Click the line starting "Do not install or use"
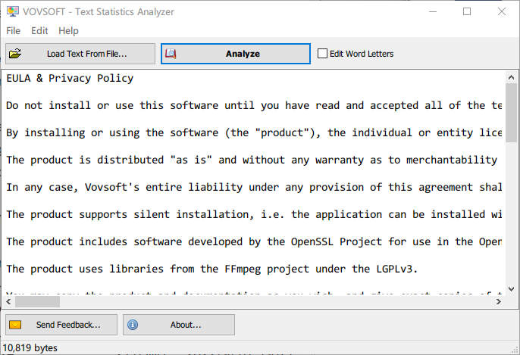 (x=254, y=106)
